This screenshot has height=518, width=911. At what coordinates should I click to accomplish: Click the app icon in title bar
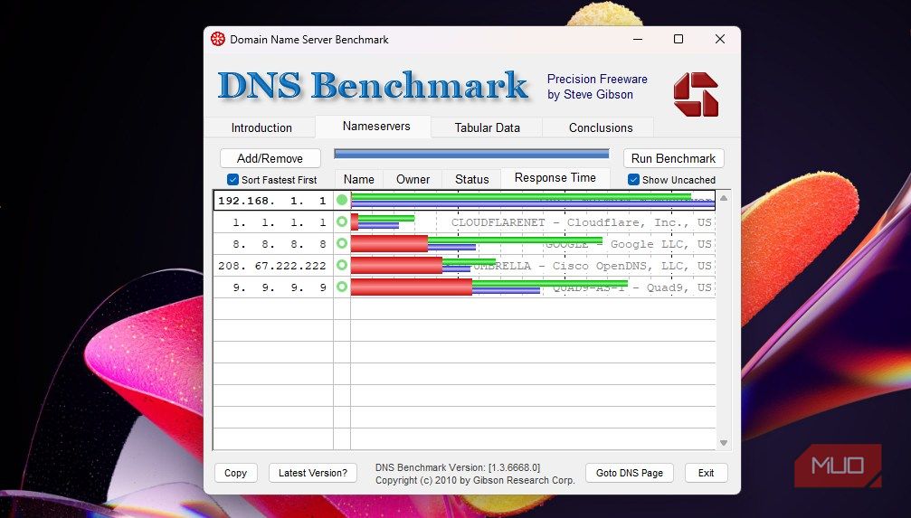coord(218,40)
